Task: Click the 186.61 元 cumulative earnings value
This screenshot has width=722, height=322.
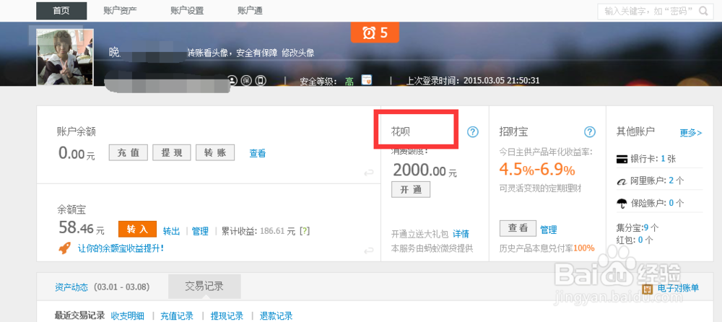Action: tap(278, 231)
